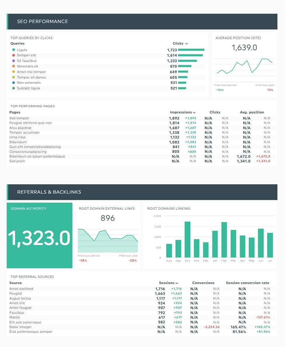This screenshot has width=285, height=347.
Task: Click the -28% previous year change
Action: point(133,260)
